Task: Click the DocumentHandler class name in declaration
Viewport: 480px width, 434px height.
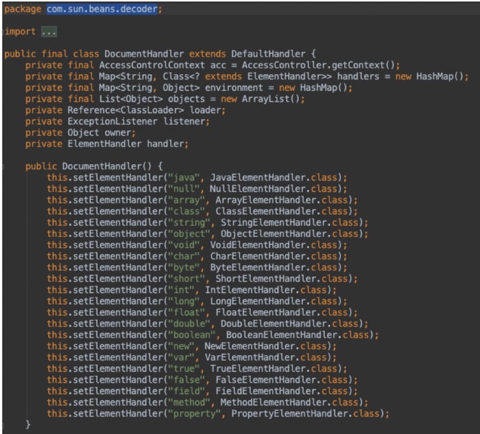Action: point(144,54)
